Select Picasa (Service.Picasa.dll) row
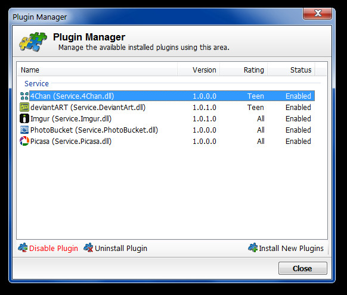 [x=168, y=141]
